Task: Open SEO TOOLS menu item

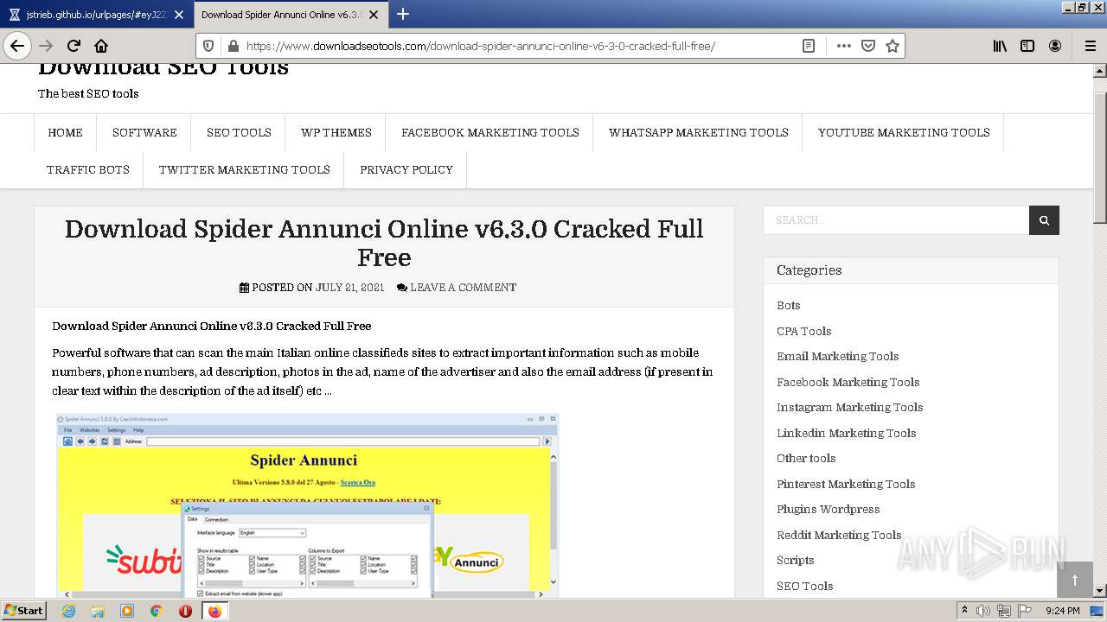Action: point(239,132)
